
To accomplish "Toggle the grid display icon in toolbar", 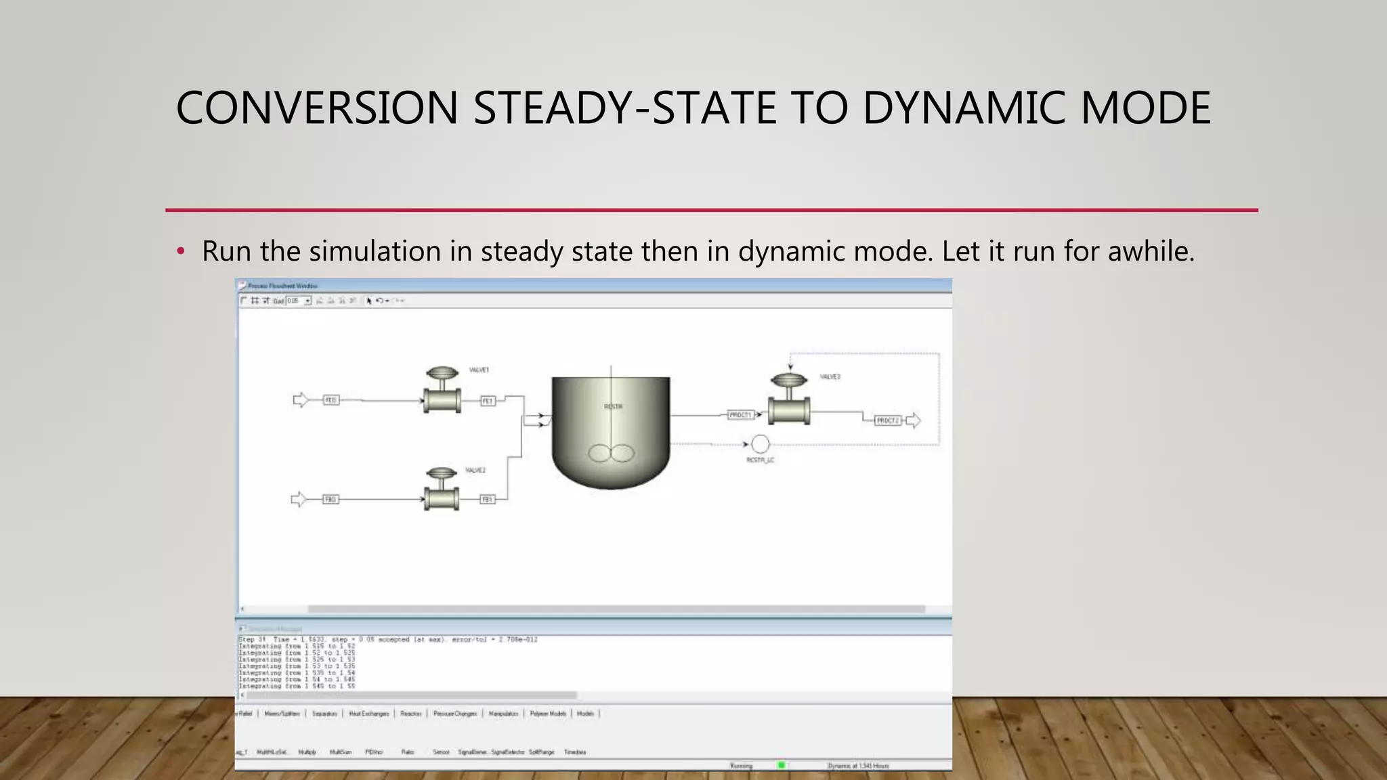I will [255, 301].
